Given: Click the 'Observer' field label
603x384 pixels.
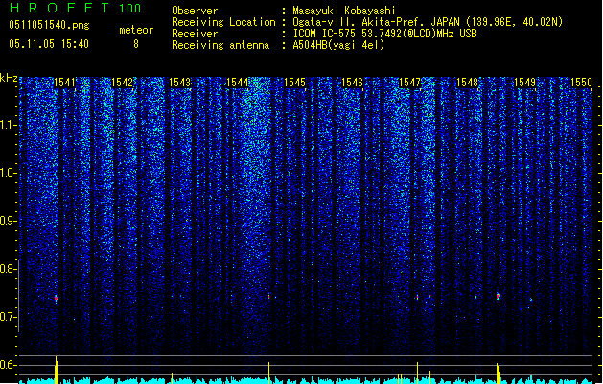Looking at the screenshot, I should tap(195, 11).
